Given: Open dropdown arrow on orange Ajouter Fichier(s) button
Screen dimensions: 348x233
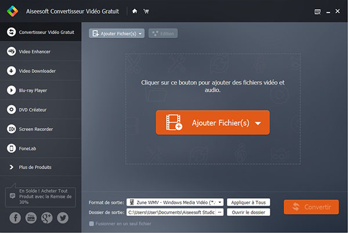Looking at the screenshot, I should point(258,123).
